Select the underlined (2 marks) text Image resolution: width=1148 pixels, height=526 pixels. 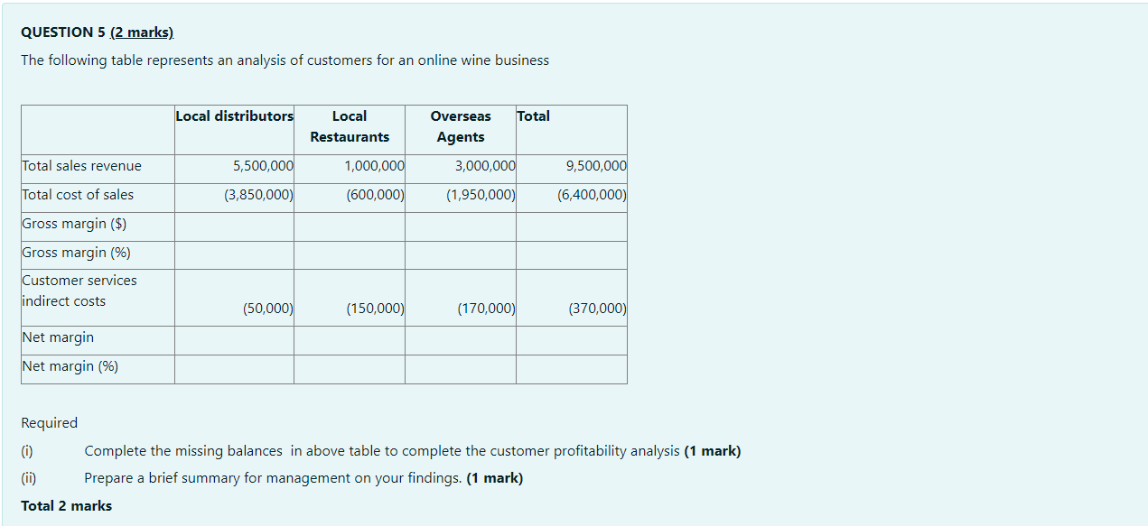coord(142,32)
